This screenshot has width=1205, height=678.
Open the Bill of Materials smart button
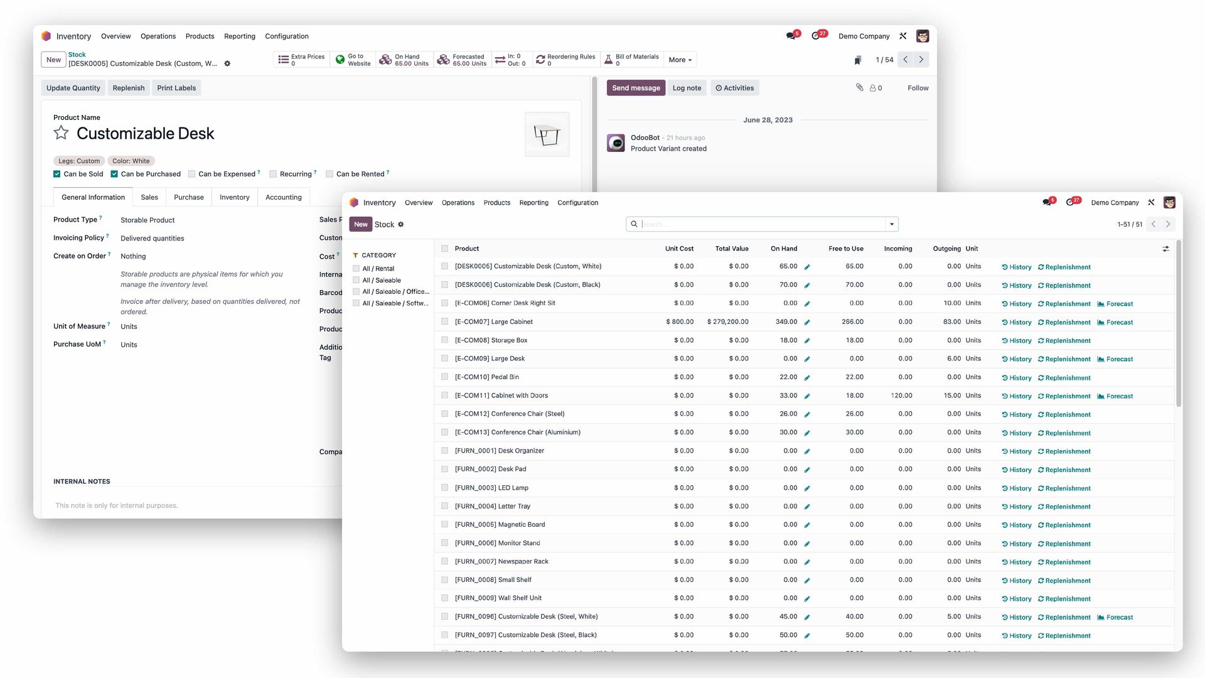point(632,60)
